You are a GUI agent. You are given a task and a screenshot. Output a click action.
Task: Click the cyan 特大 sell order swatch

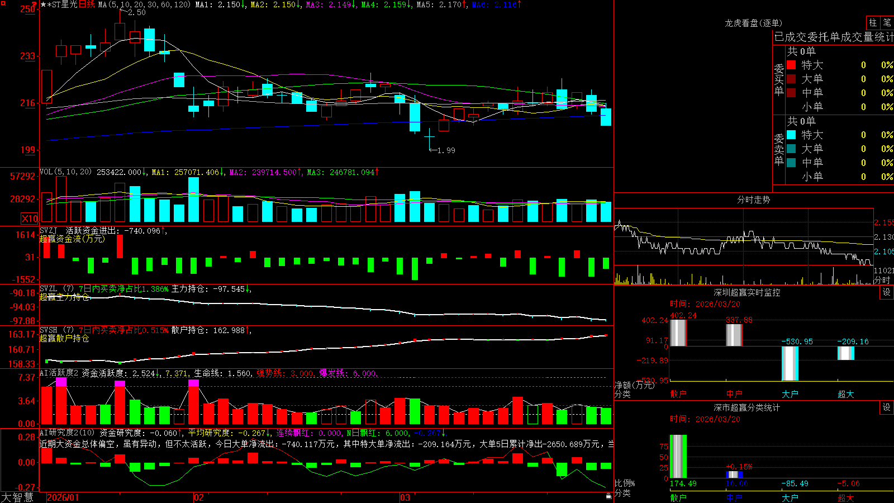click(x=791, y=135)
